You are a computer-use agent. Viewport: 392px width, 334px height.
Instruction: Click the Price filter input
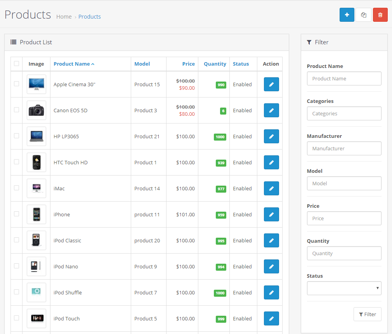[x=344, y=218]
